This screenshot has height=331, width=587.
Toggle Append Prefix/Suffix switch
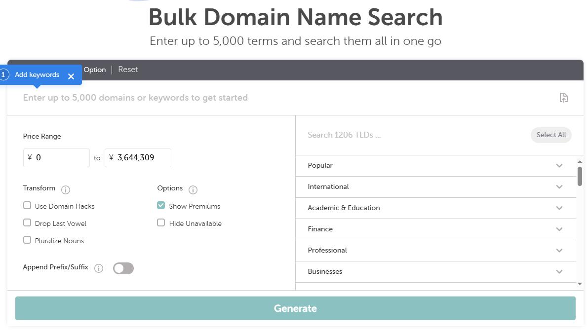(x=123, y=268)
